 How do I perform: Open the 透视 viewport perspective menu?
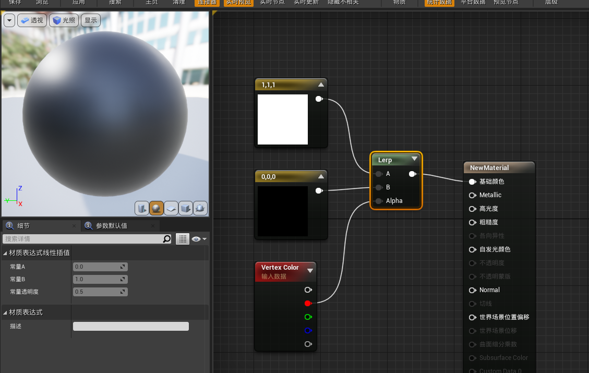[32, 20]
